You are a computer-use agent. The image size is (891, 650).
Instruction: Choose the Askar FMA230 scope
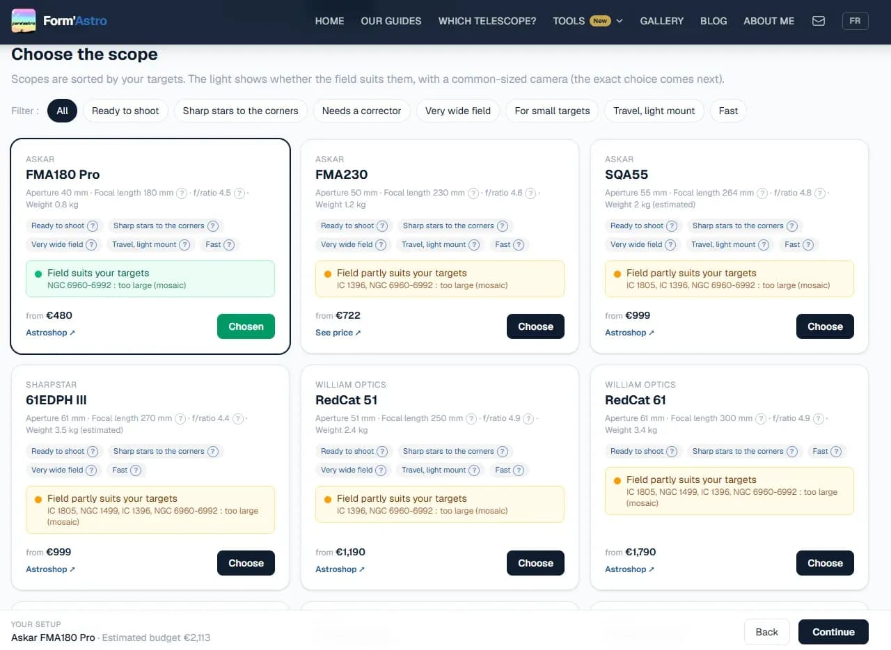535,326
